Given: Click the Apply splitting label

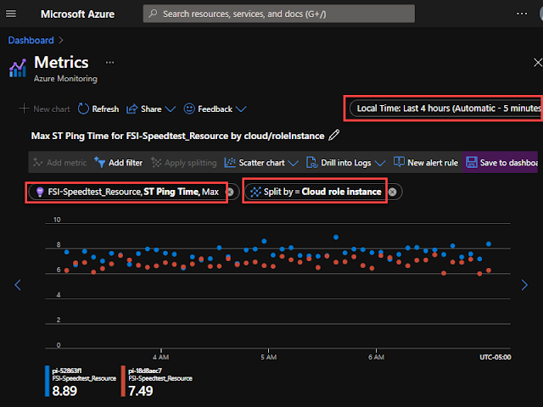Looking at the screenshot, I should (190, 163).
